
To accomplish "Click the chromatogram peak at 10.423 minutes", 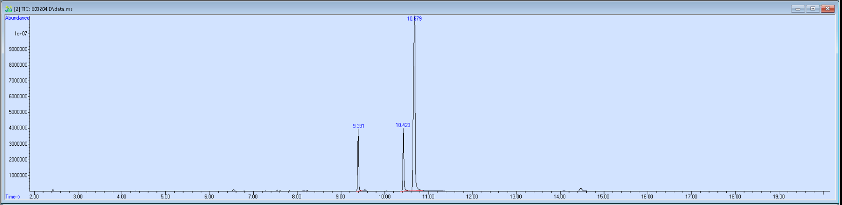I will point(403,160).
